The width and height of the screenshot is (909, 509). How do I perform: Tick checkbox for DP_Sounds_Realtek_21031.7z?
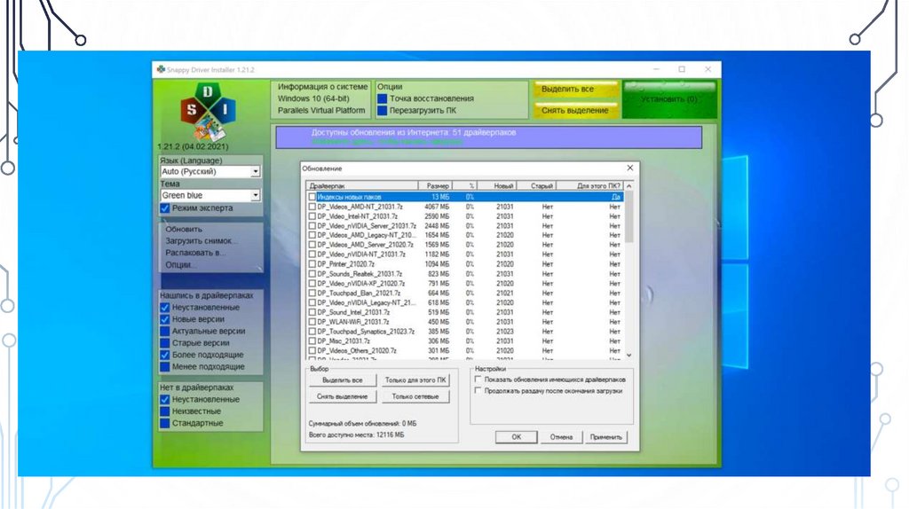point(312,274)
